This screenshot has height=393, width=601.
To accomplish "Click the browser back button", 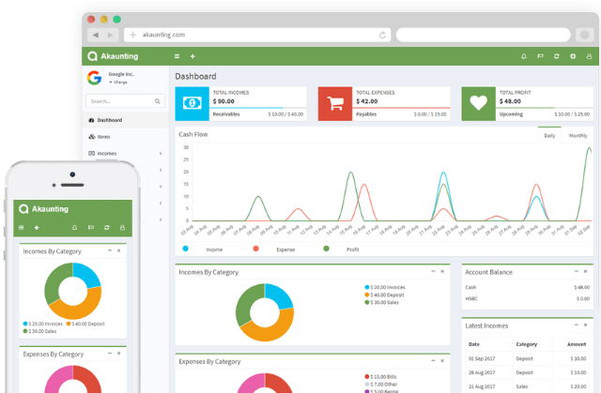I will coord(96,35).
